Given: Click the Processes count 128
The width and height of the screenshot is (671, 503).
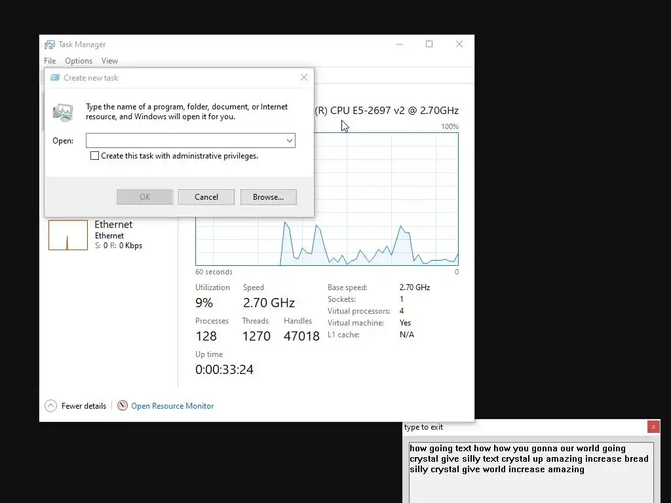Looking at the screenshot, I should (206, 336).
